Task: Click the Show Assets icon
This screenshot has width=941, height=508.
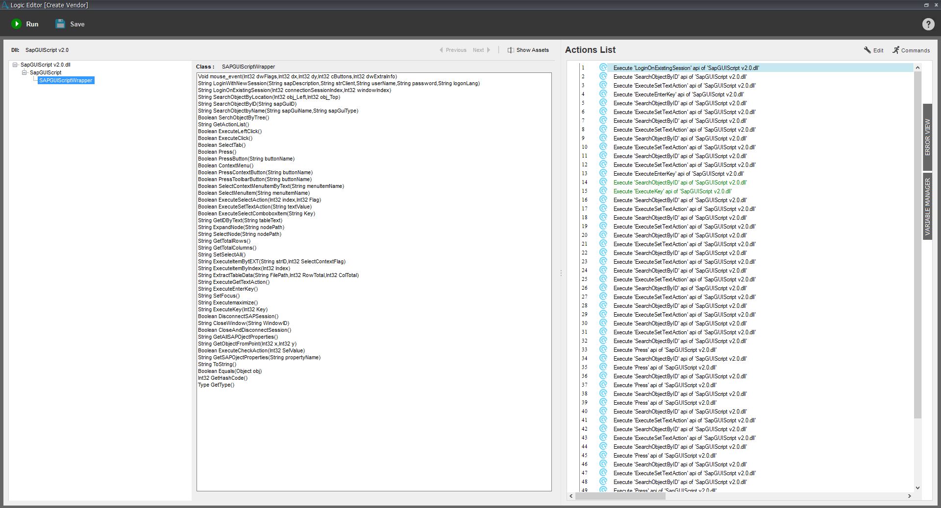Action: pyautogui.click(x=510, y=50)
